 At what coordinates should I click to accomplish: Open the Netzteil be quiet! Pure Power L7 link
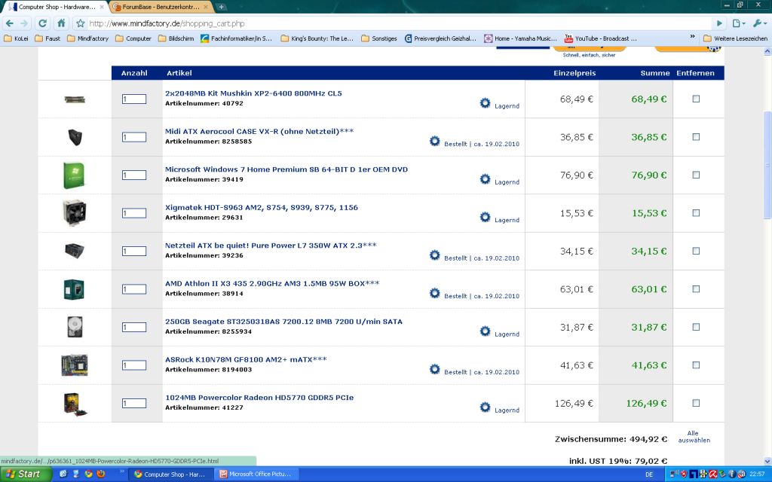click(x=271, y=246)
